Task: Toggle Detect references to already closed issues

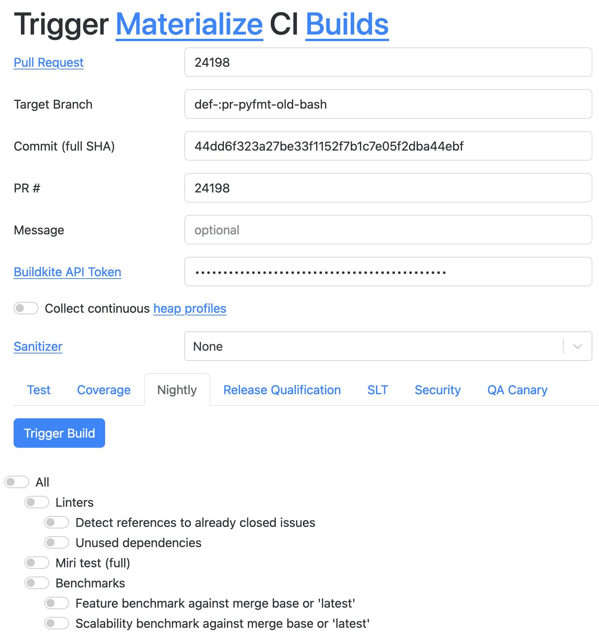Action: point(57,523)
